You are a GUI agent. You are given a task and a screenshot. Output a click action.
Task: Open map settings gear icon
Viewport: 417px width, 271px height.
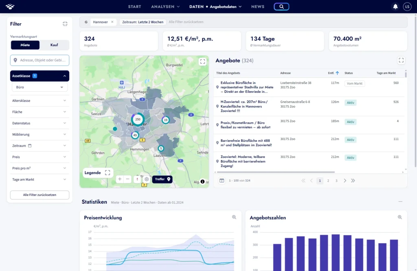(x=147, y=179)
